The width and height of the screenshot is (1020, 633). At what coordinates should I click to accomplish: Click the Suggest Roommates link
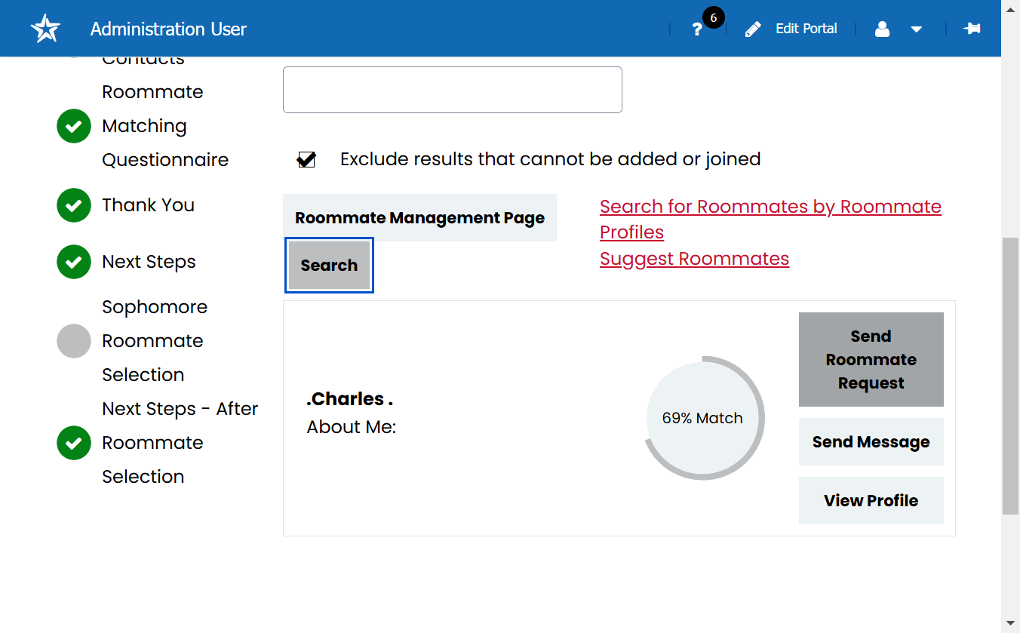coord(694,259)
